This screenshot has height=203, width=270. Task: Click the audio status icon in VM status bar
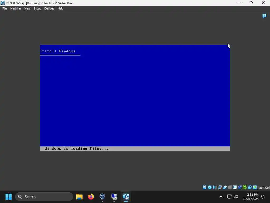click(215, 187)
